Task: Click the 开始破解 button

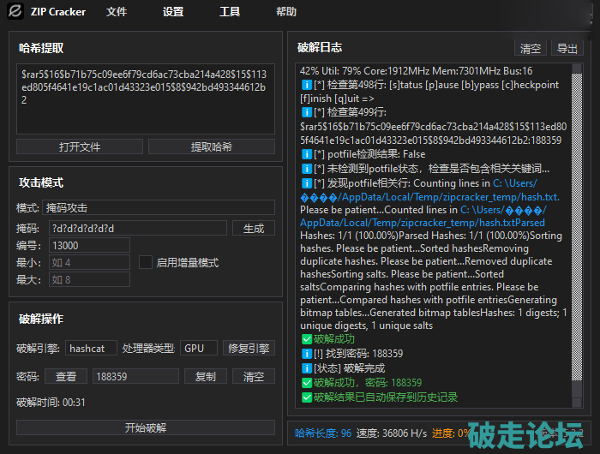Action: tap(146, 427)
